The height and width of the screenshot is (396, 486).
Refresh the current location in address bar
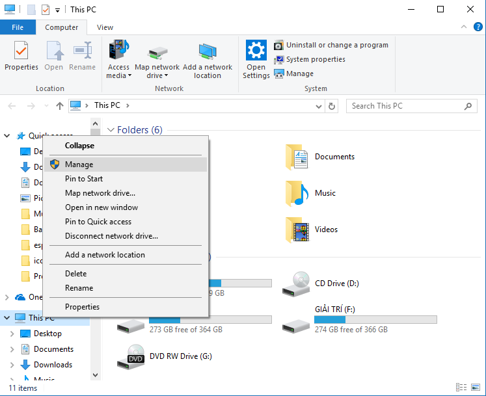click(332, 106)
